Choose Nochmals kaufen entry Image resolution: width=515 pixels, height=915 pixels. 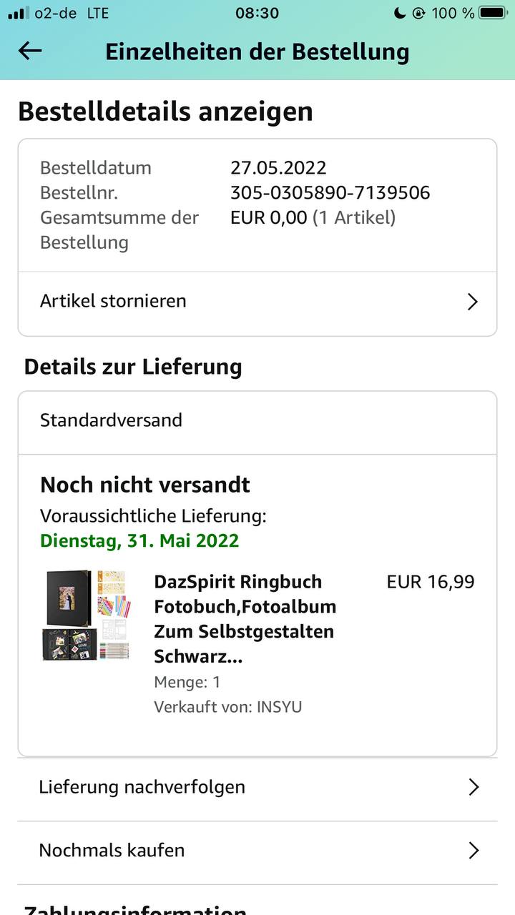click(112, 850)
